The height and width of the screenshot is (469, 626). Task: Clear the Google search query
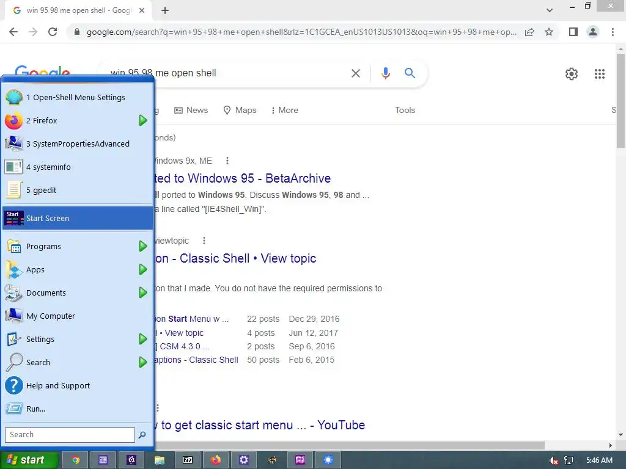click(356, 73)
